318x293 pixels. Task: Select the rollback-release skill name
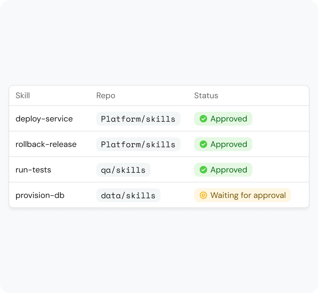(46, 144)
